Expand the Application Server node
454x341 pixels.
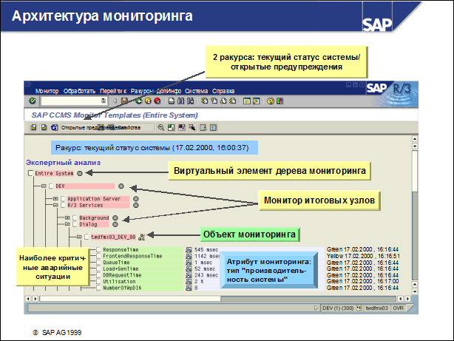click(55, 199)
